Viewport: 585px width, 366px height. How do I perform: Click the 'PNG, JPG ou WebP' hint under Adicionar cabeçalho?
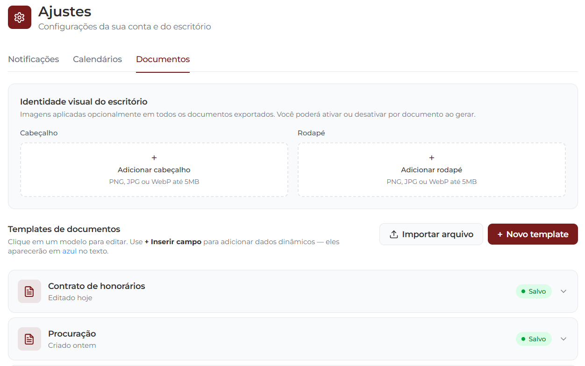154,182
